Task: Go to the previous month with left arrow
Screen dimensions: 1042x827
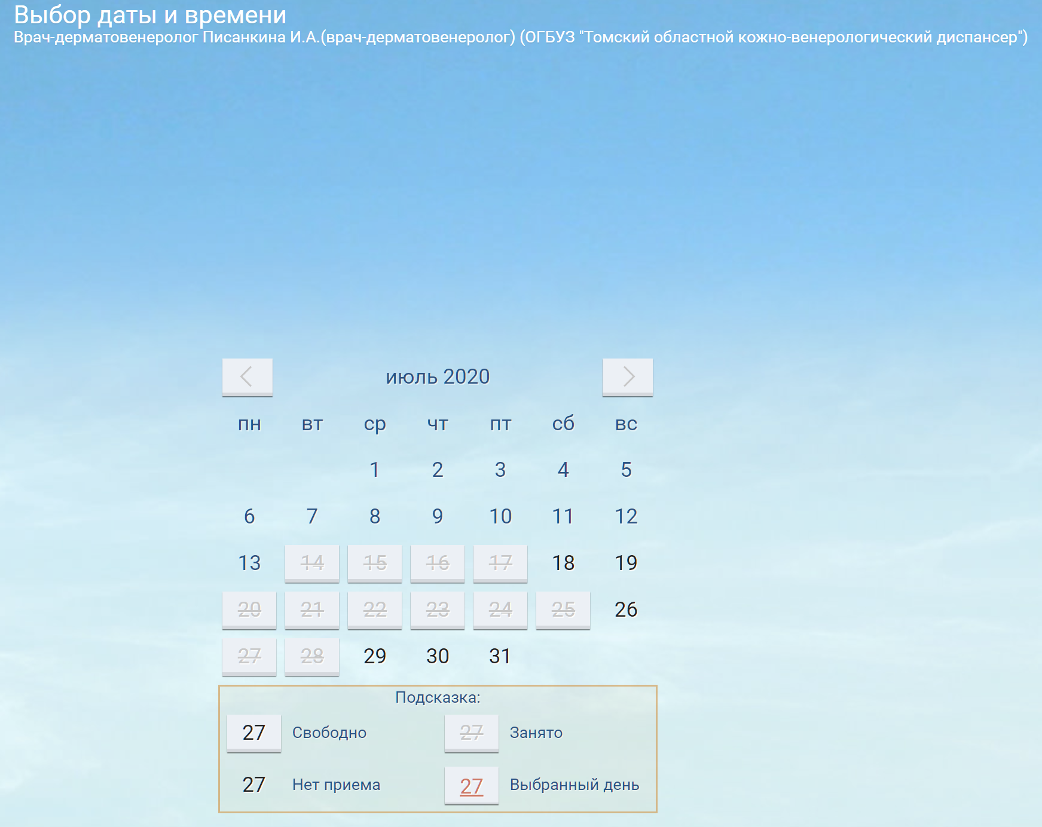Action: pyautogui.click(x=247, y=377)
